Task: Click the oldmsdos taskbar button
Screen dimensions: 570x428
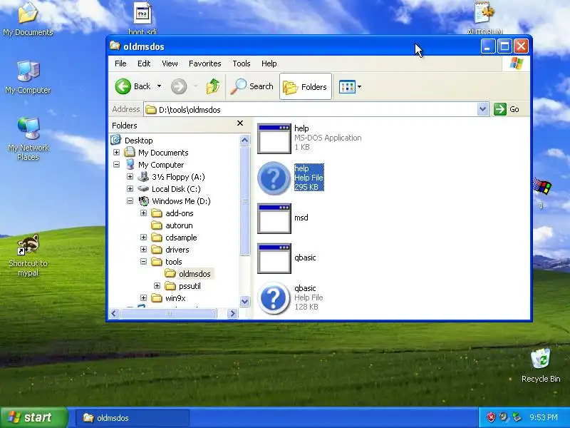Action: (x=133, y=418)
